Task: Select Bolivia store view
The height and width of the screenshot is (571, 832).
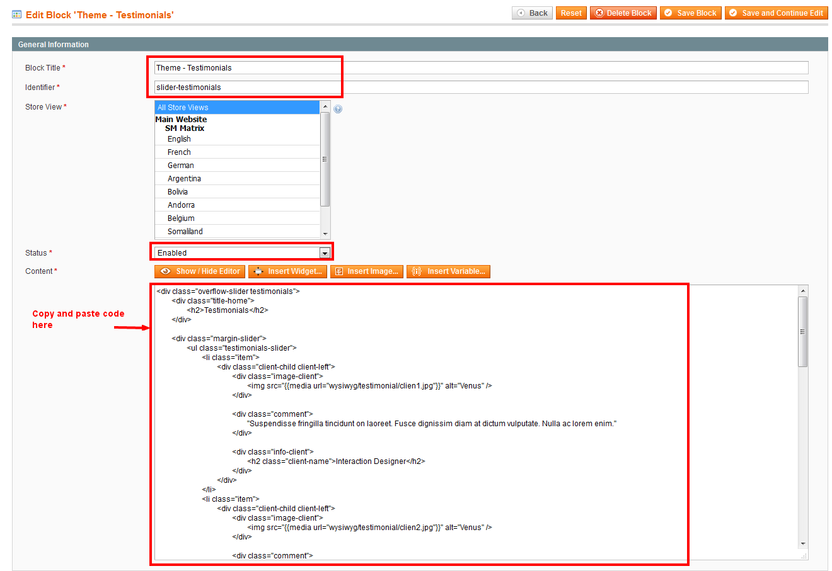Action: point(238,192)
